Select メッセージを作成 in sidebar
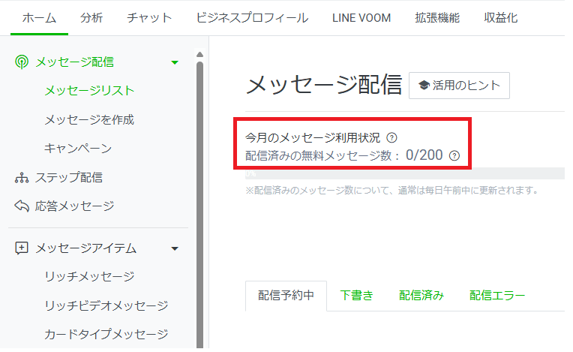This screenshot has height=352, width=573. coord(89,120)
